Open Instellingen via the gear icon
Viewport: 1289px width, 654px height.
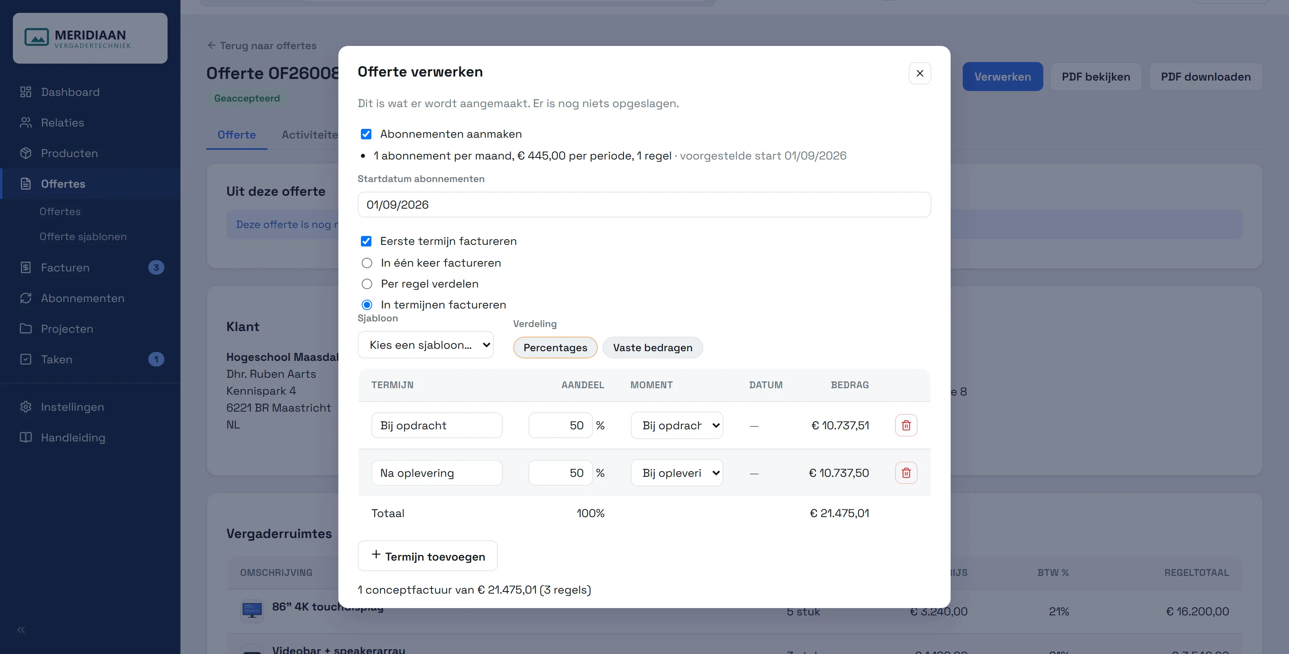25,407
